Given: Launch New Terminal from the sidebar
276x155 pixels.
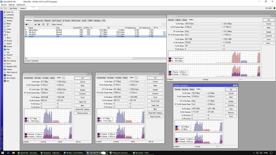Looking at the screenshot, I should 11,61.
